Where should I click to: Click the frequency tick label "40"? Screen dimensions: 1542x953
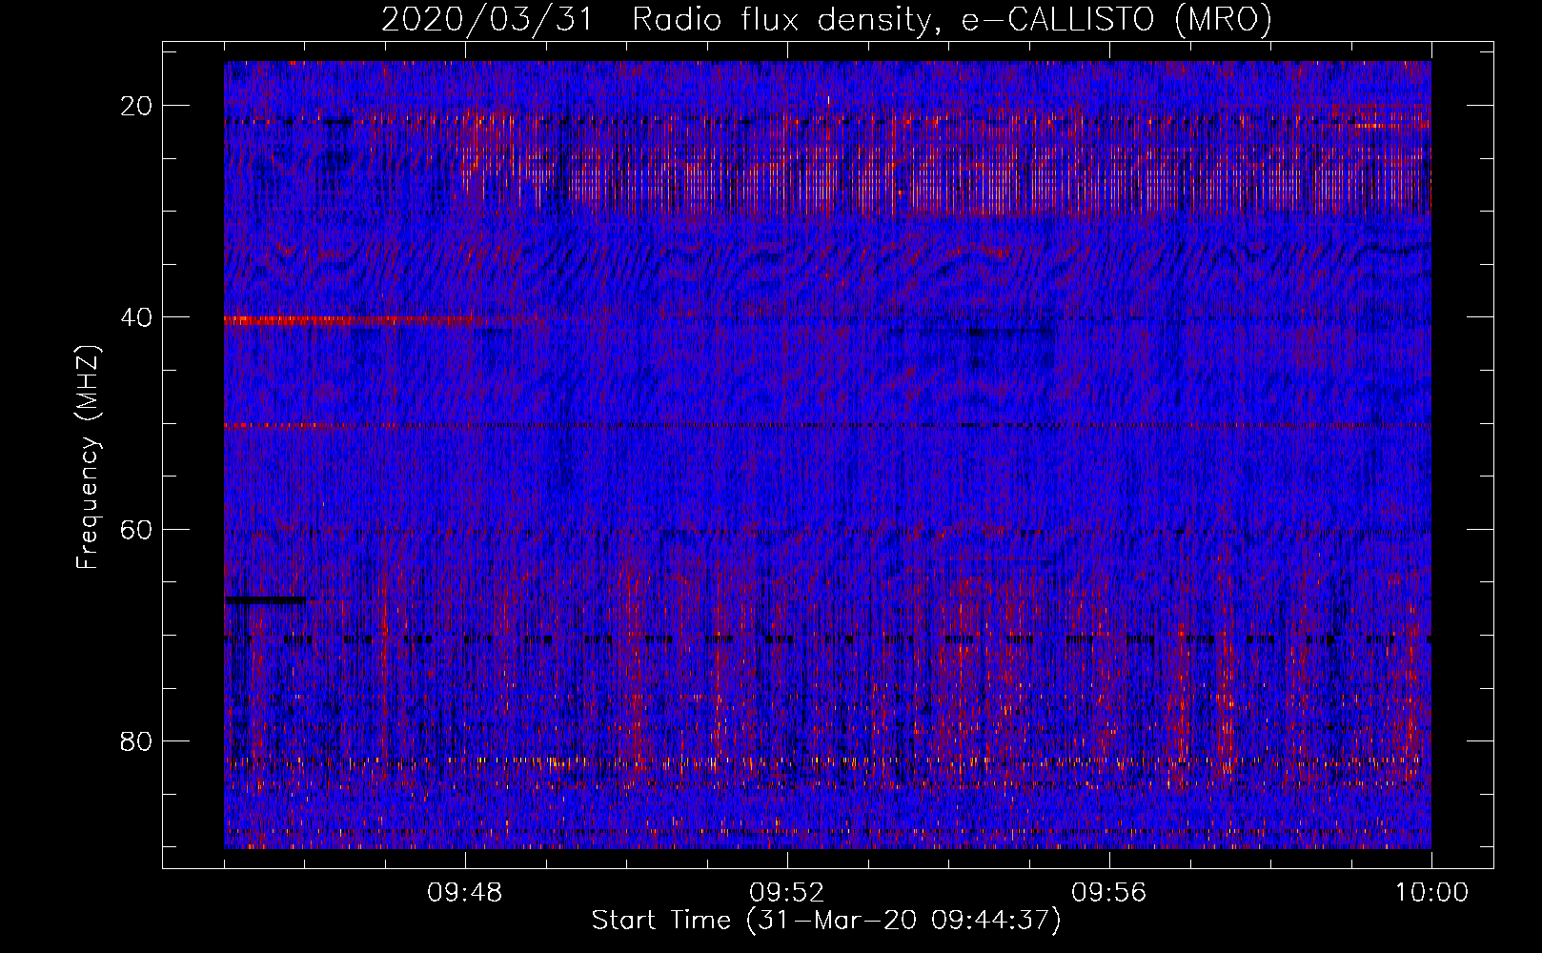(137, 317)
